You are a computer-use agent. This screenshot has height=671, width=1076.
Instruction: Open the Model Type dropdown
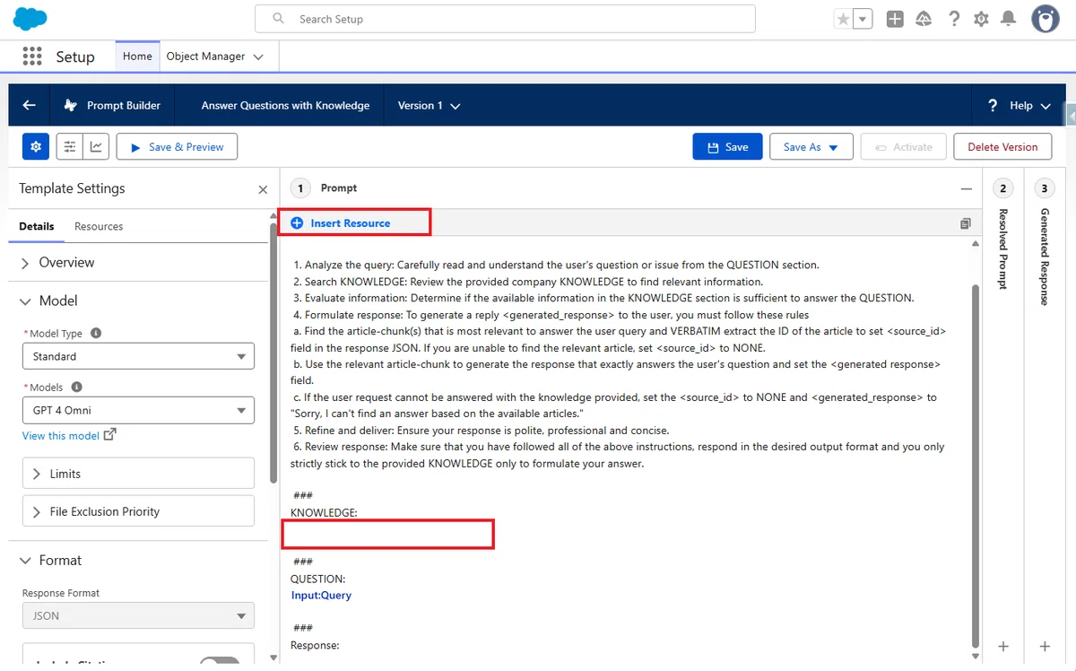click(x=138, y=356)
